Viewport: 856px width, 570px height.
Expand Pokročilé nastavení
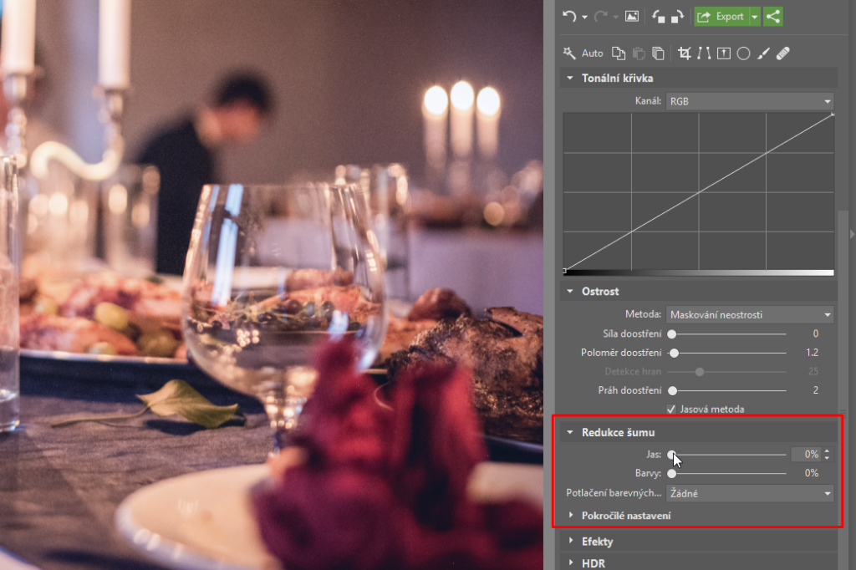click(571, 515)
